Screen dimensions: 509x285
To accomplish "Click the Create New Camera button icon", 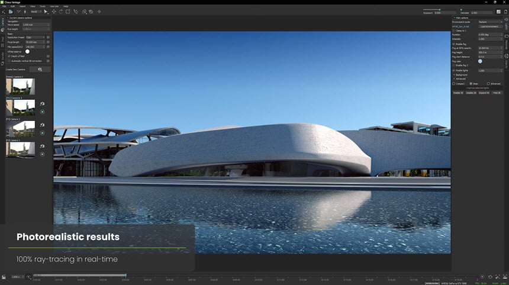I will coord(40,70).
